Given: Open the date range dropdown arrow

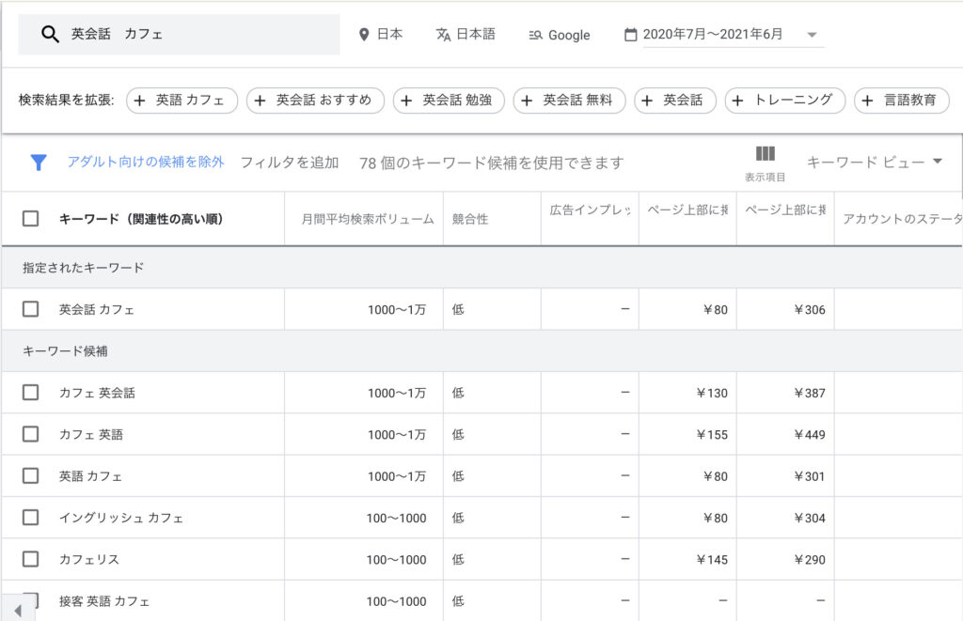Looking at the screenshot, I should [x=812, y=35].
